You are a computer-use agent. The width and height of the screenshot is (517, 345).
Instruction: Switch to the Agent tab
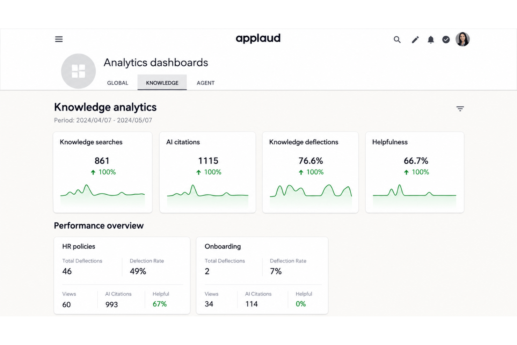coord(206,83)
